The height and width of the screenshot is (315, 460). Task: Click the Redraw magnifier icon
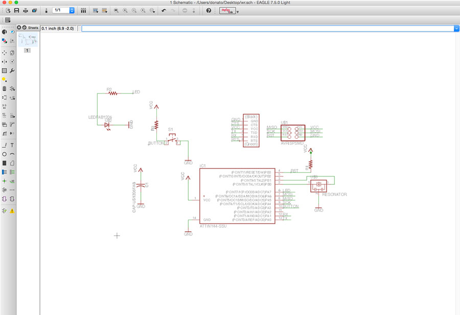click(x=143, y=11)
